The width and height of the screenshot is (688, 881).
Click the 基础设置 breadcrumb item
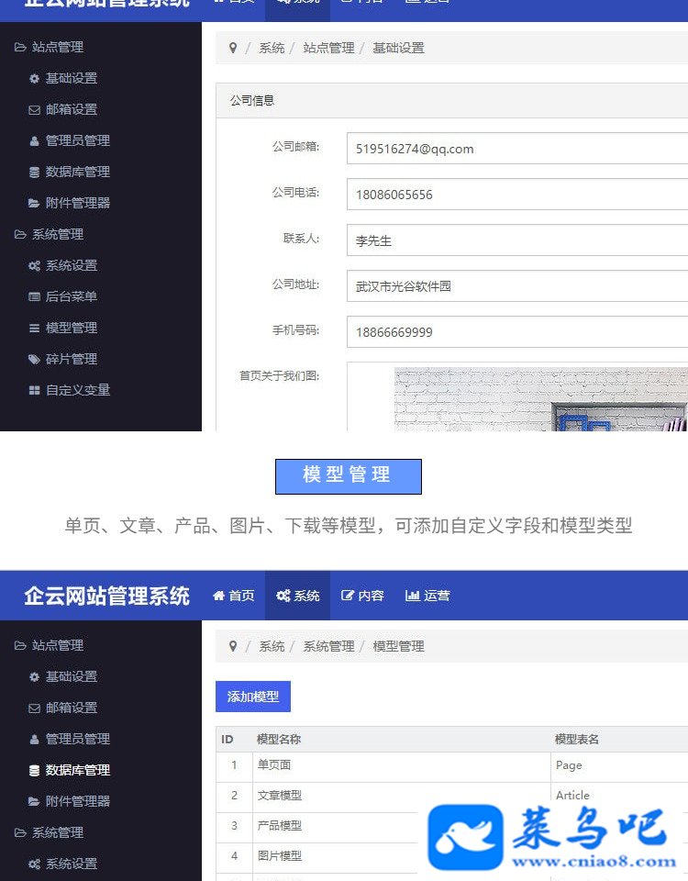coord(399,49)
